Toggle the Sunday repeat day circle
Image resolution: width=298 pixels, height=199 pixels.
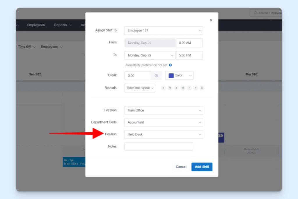pyautogui.click(x=163, y=88)
